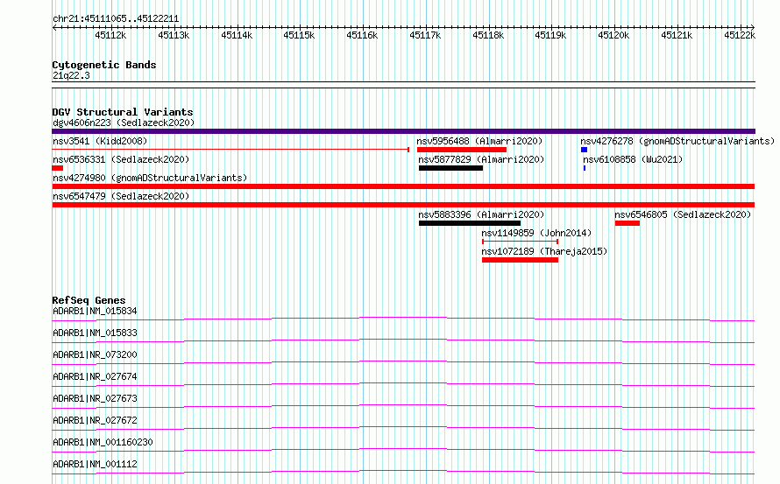This screenshot has height=484, width=780.
Task: Click the ADARB1|NR_027672 gene label
Action: 95,420
